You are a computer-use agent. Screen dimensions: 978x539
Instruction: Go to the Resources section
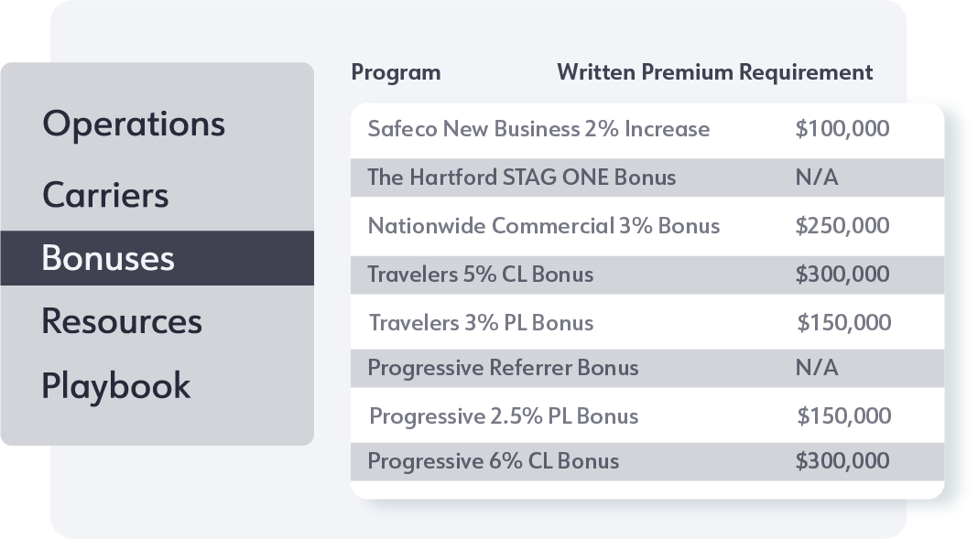pos(122,321)
